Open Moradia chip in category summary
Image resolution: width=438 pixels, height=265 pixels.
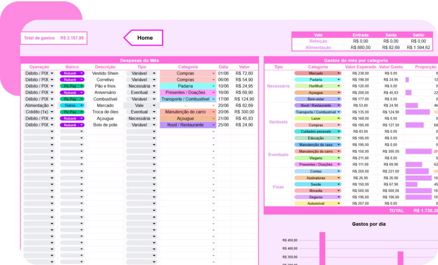(x=318, y=191)
